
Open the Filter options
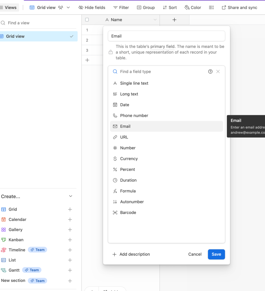point(121,7)
